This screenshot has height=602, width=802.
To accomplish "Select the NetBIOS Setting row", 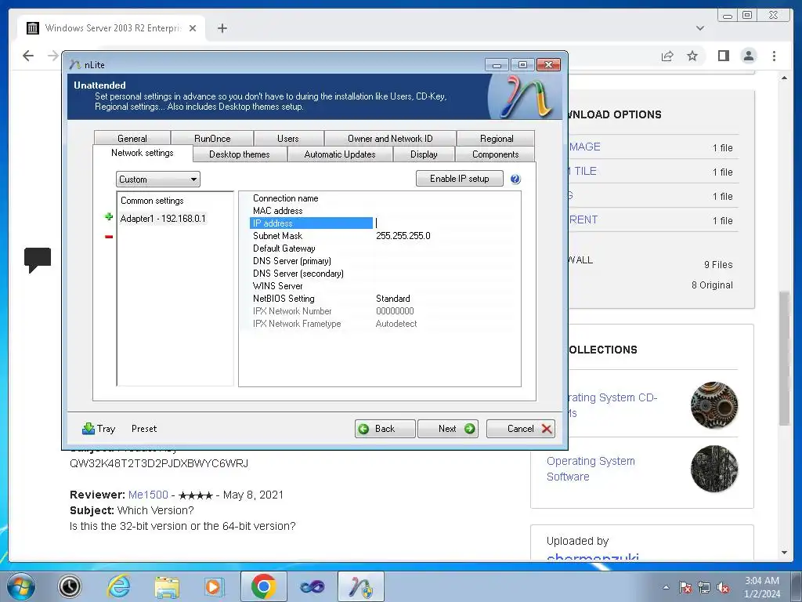I will (384, 299).
